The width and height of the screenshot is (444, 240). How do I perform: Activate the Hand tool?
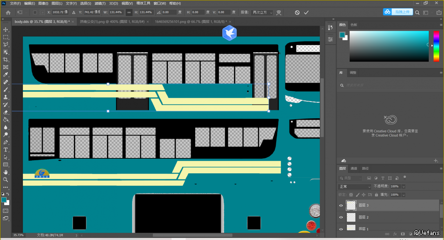click(x=6, y=172)
